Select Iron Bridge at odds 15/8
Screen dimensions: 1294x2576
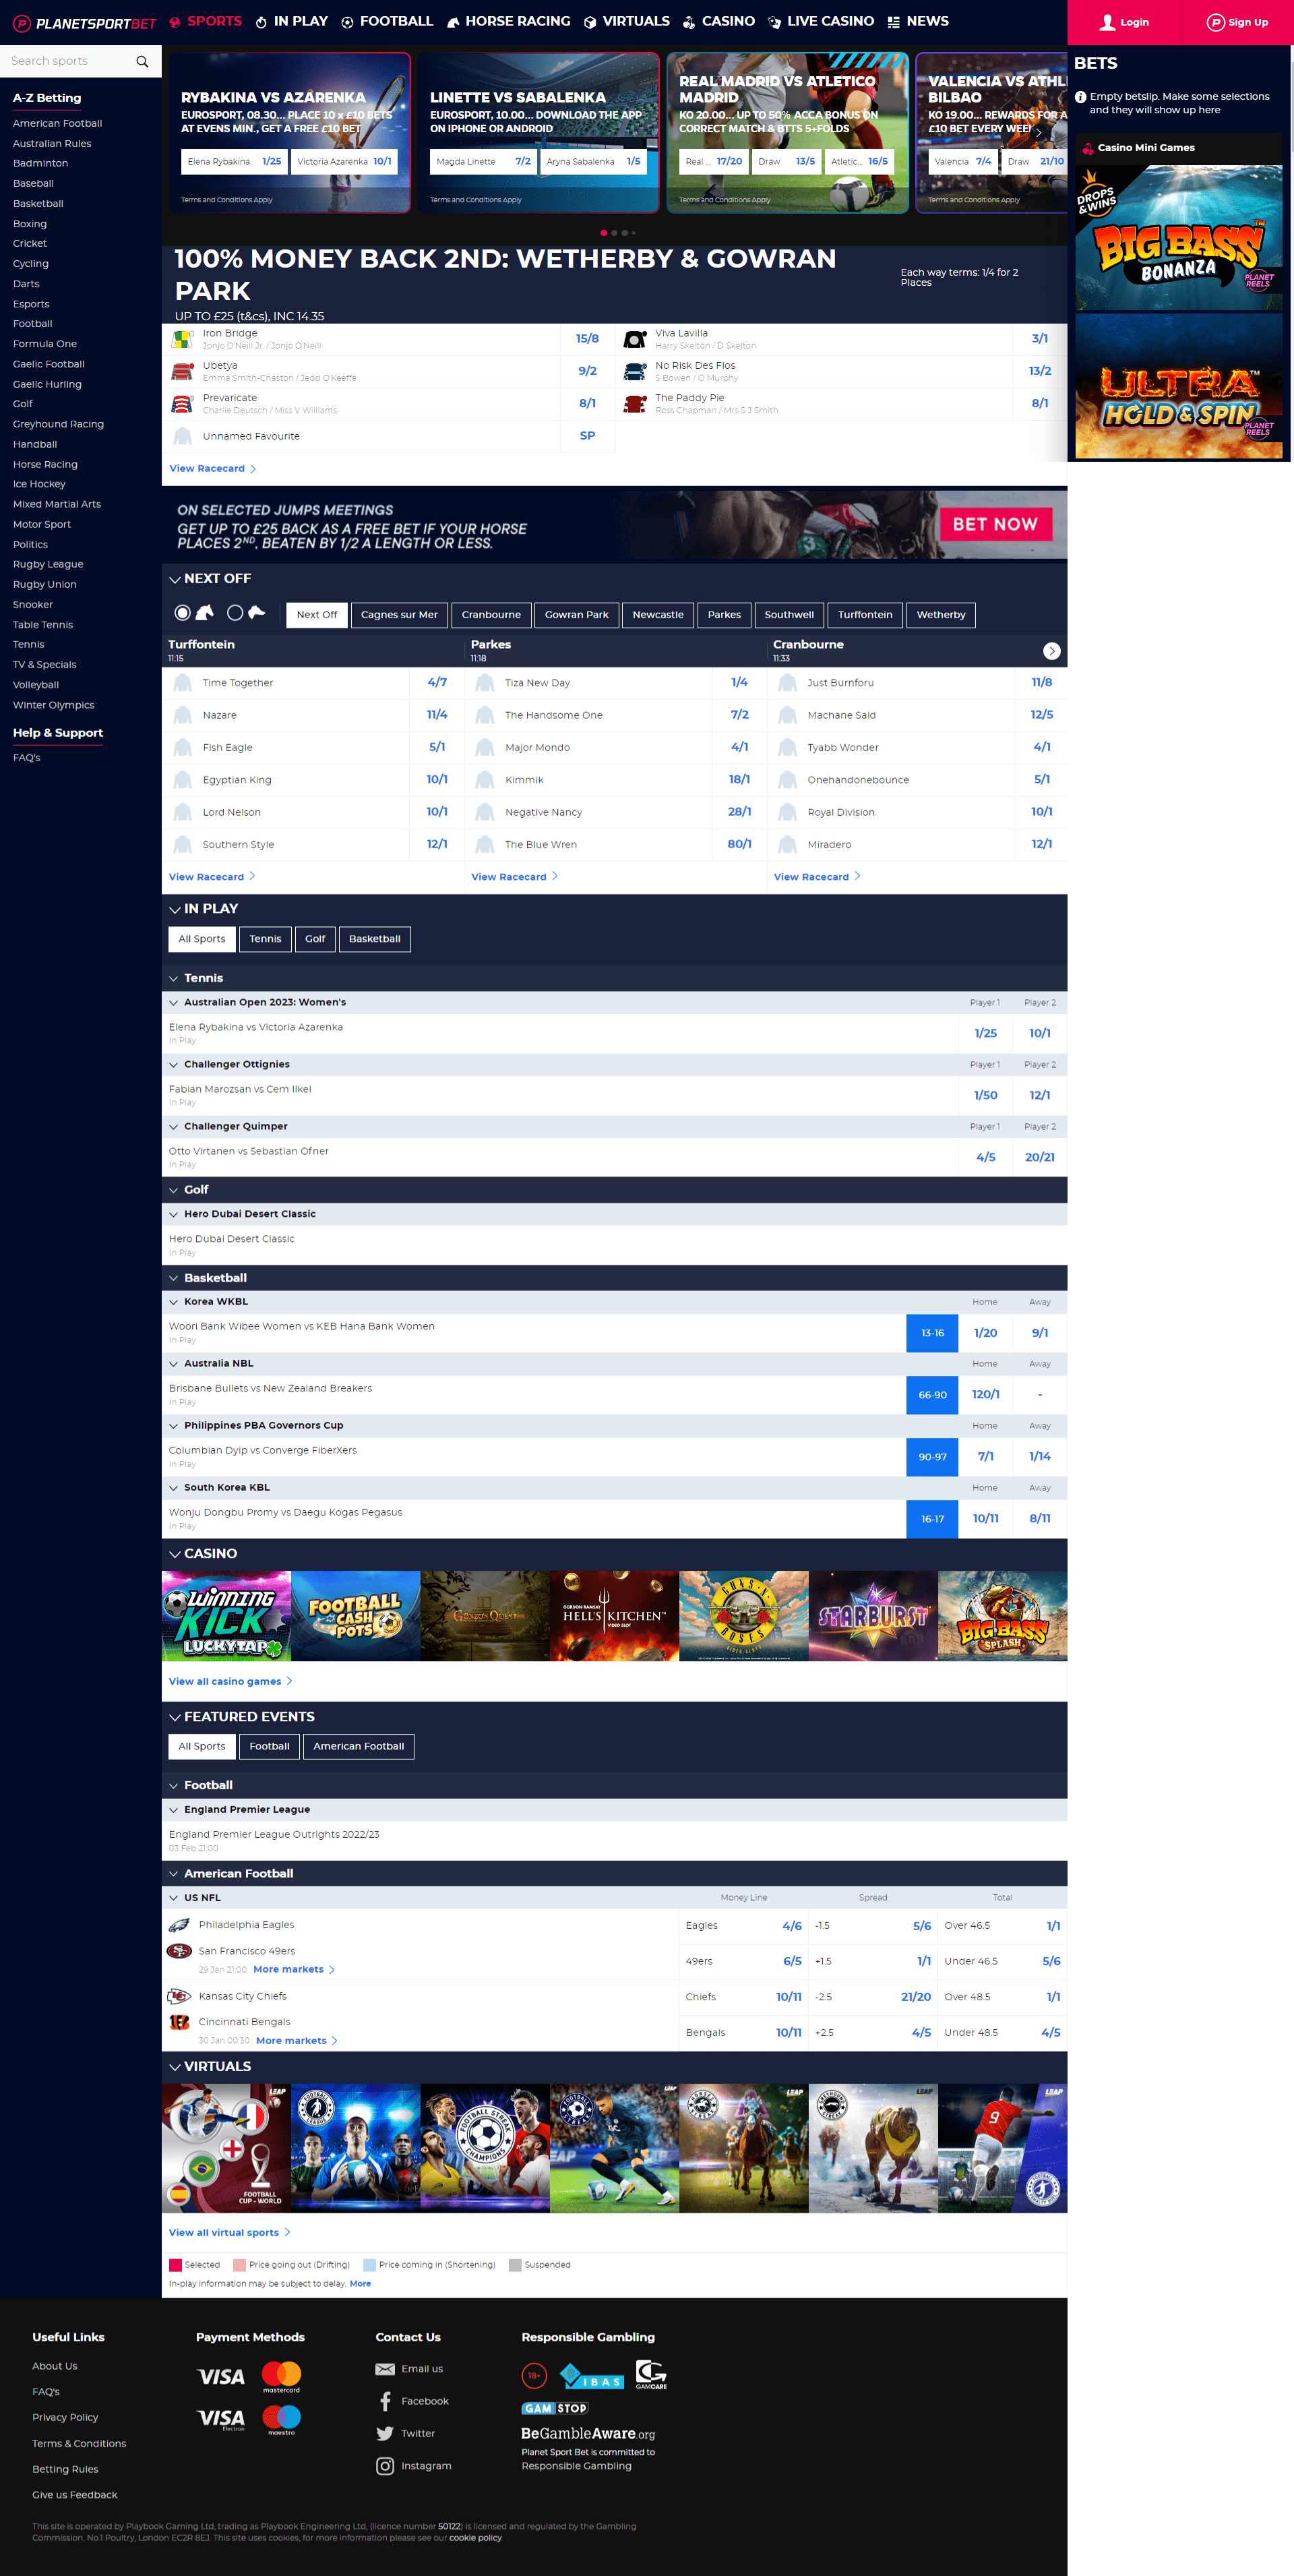tap(587, 339)
